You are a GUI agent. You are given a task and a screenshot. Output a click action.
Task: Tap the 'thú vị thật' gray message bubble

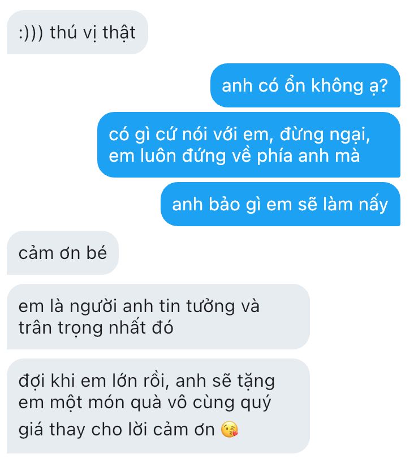point(77,32)
